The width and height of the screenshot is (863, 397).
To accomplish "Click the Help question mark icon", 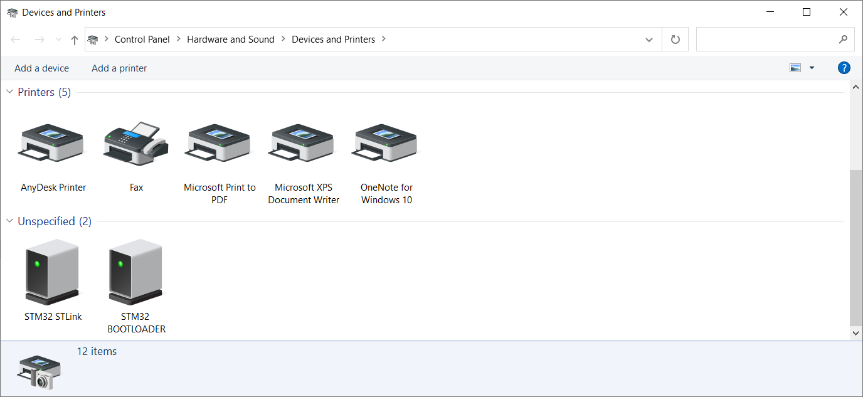I will pos(844,68).
